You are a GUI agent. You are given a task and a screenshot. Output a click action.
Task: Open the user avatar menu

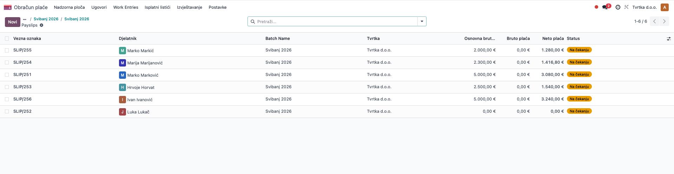[664, 7]
